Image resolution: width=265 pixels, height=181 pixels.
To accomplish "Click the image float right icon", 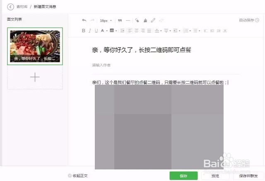I will [219, 31].
